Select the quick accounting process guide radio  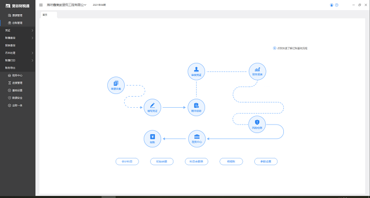click(275, 48)
